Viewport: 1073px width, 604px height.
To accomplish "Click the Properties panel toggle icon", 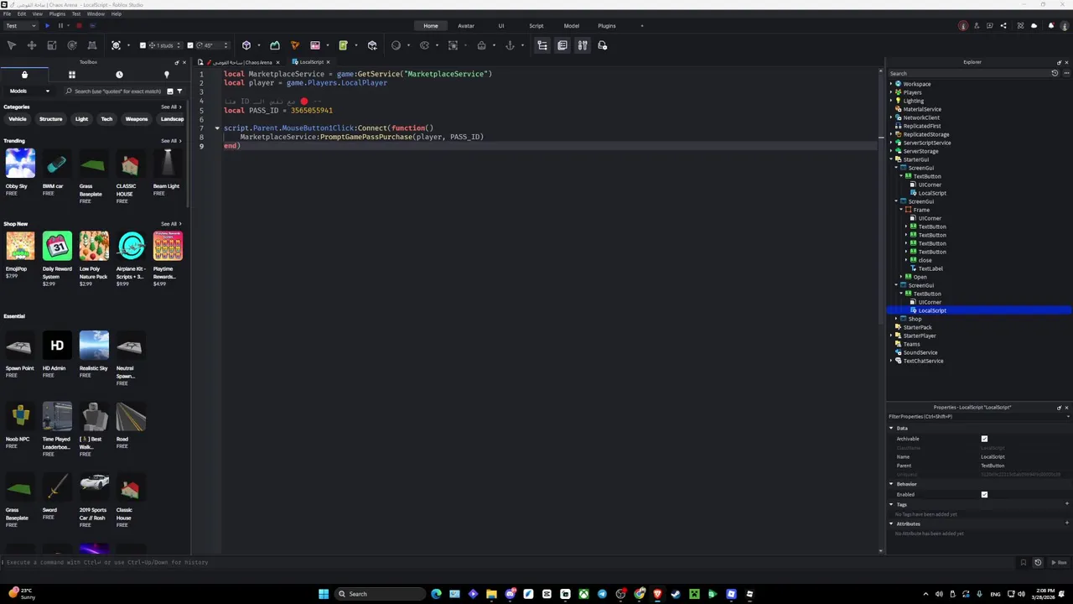I will (562, 45).
